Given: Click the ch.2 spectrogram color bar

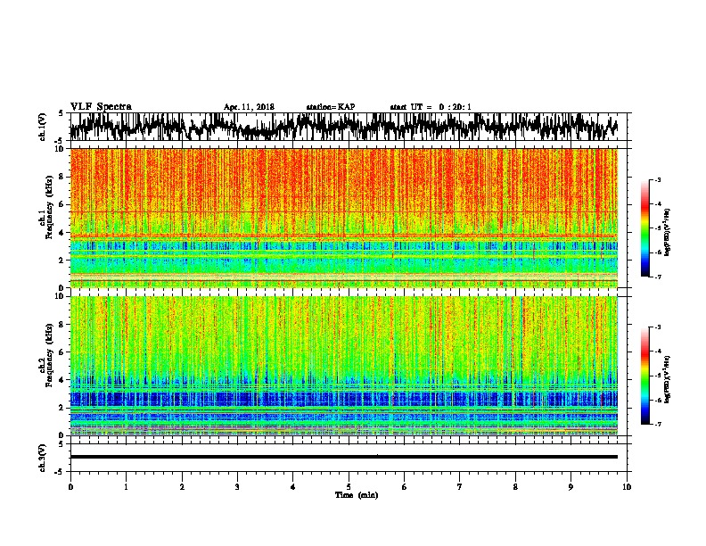Looking at the screenshot, I should [644, 376].
